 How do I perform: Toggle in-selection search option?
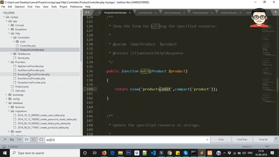[x=34, y=140]
